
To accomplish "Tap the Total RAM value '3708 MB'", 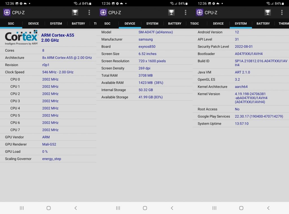I will [146, 76].
